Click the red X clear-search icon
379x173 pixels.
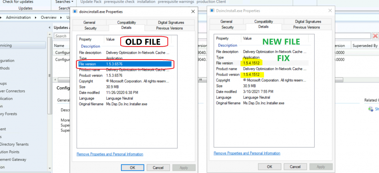tap(375, 36)
